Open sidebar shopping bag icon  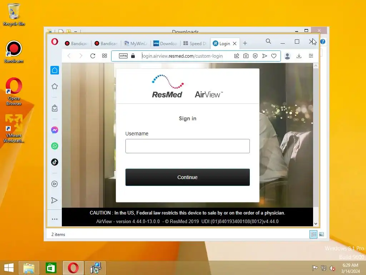55,108
